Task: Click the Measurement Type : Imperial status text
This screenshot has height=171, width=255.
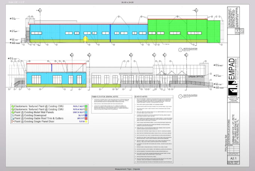Action: pos(127,169)
